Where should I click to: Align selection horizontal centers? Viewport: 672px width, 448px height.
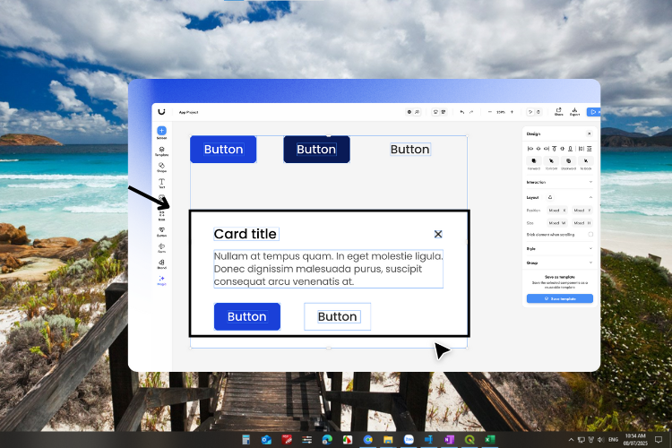point(538,149)
